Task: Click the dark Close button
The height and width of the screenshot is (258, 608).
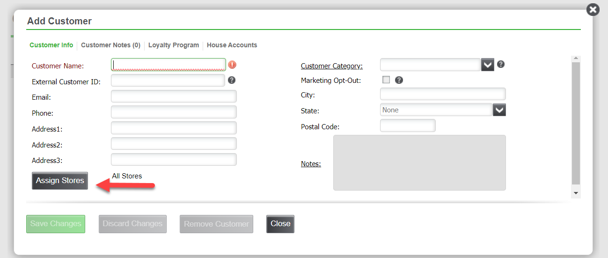Action: (x=280, y=224)
